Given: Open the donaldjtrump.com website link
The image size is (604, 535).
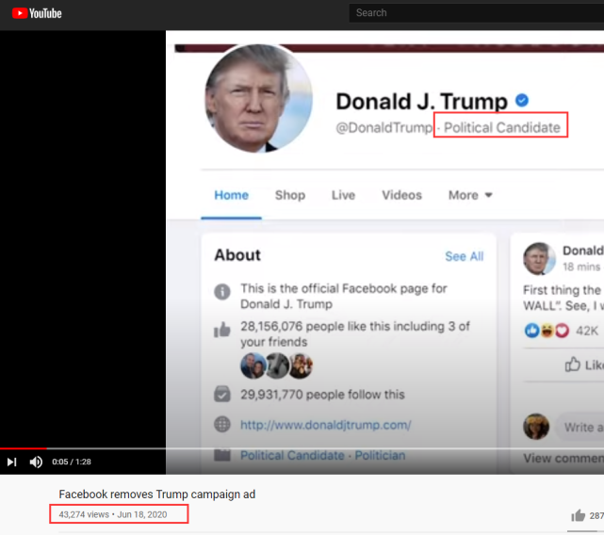Looking at the screenshot, I should click(325, 425).
